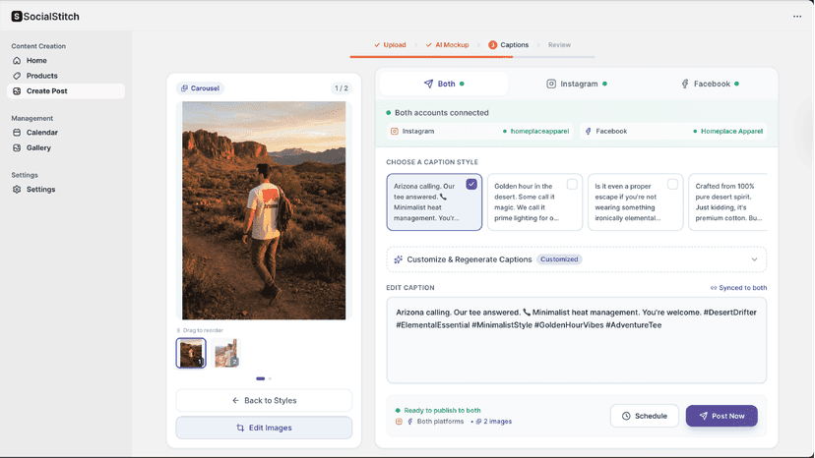The height and width of the screenshot is (458, 815).
Task: Switch to the Facebook tab
Action: (710, 84)
